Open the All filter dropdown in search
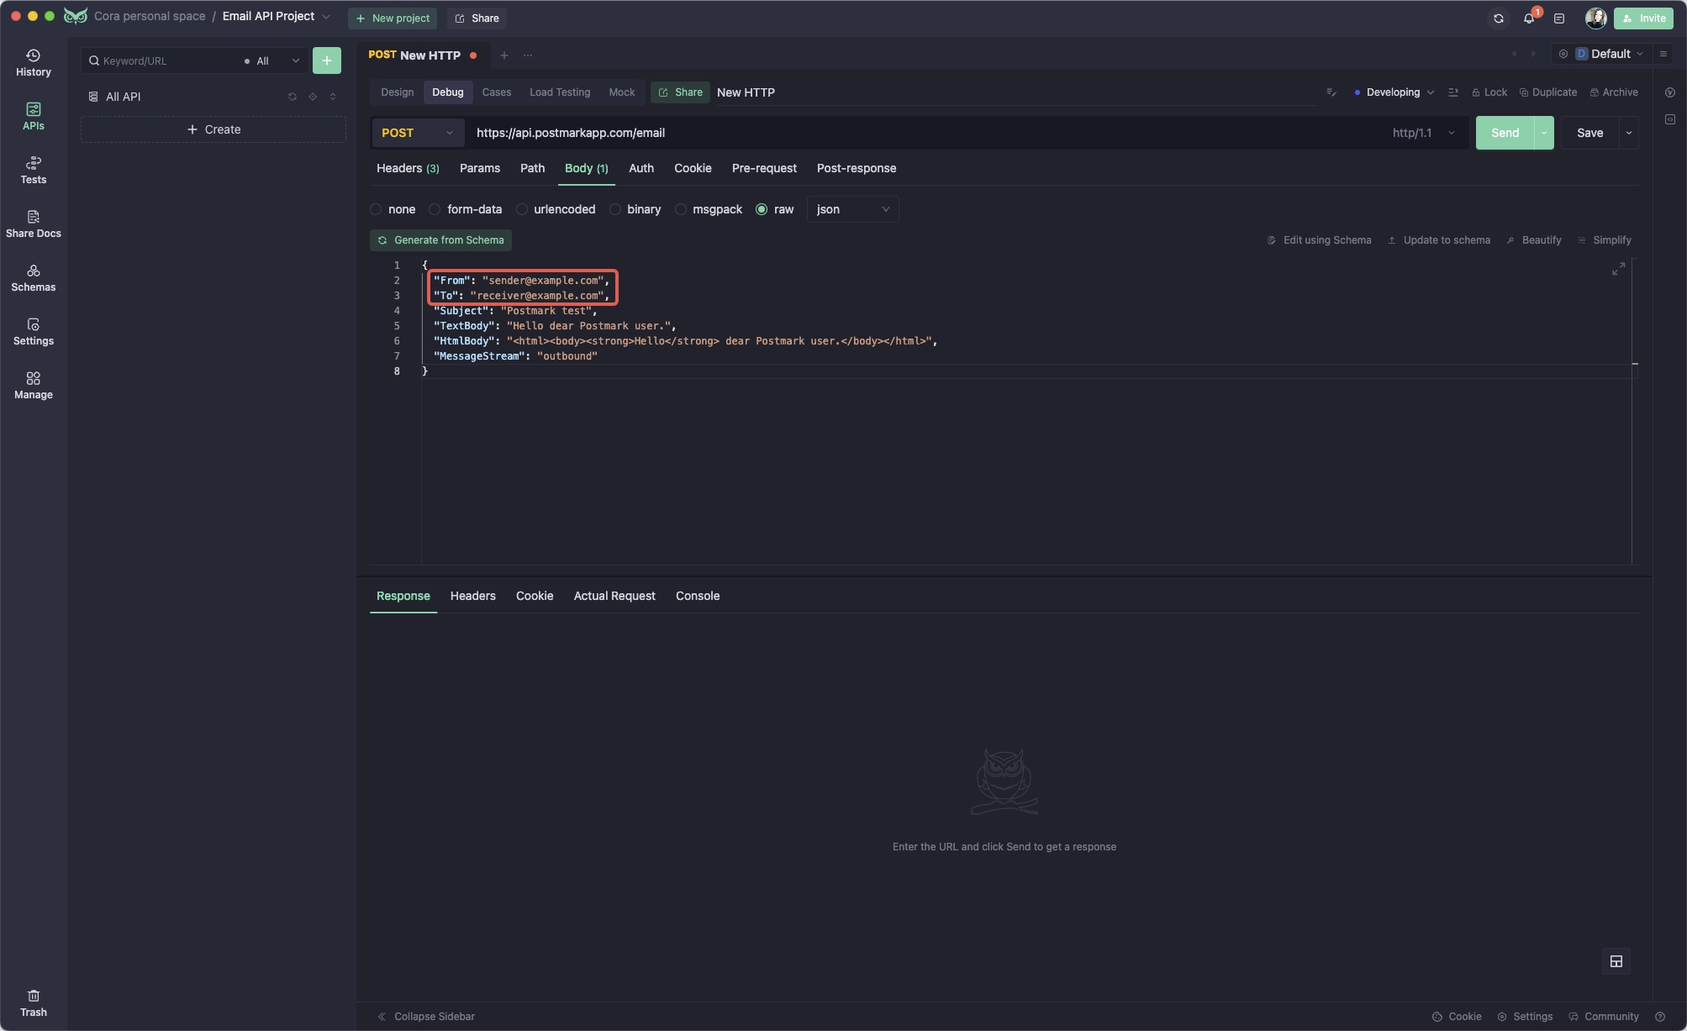Viewport: 1687px width, 1031px height. click(272, 60)
